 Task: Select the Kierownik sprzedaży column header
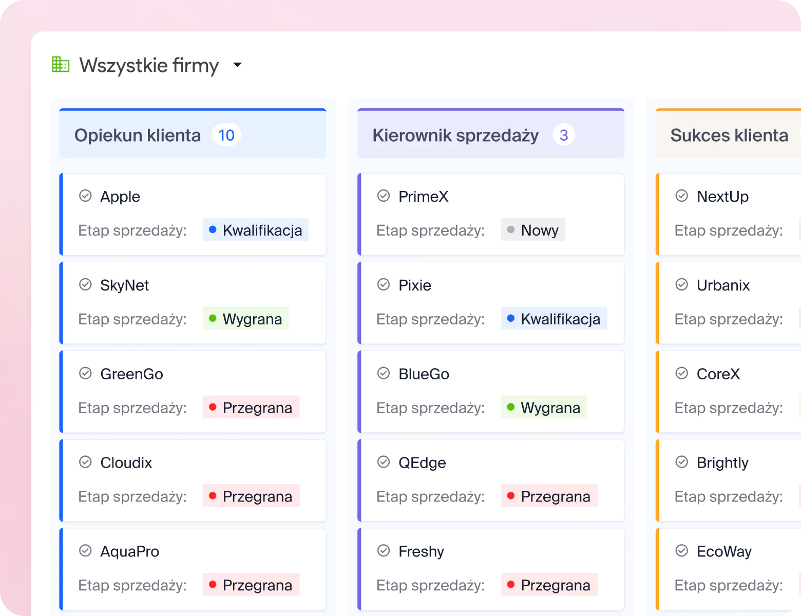point(491,133)
